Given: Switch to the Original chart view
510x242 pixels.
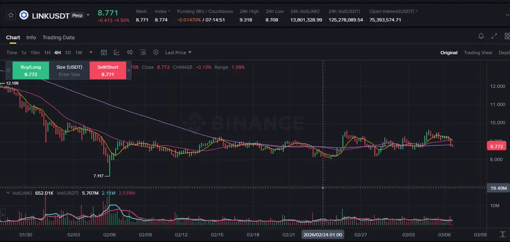Looking at the screenshot, I should (449, 53).
